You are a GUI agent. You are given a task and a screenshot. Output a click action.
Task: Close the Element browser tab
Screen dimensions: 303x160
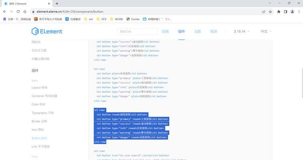tap(49, 4)
